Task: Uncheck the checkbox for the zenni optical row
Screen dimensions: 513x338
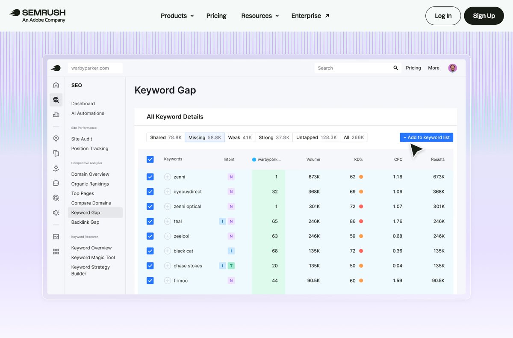Action: (x=150, y=206)
